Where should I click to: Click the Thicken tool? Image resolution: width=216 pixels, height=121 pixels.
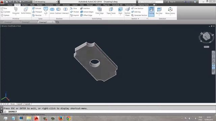point(75,12)
